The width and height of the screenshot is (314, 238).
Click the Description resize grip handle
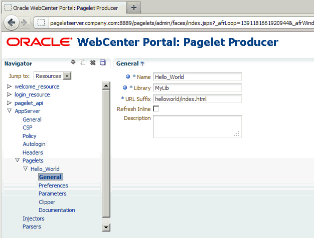(x=237, y=134)
